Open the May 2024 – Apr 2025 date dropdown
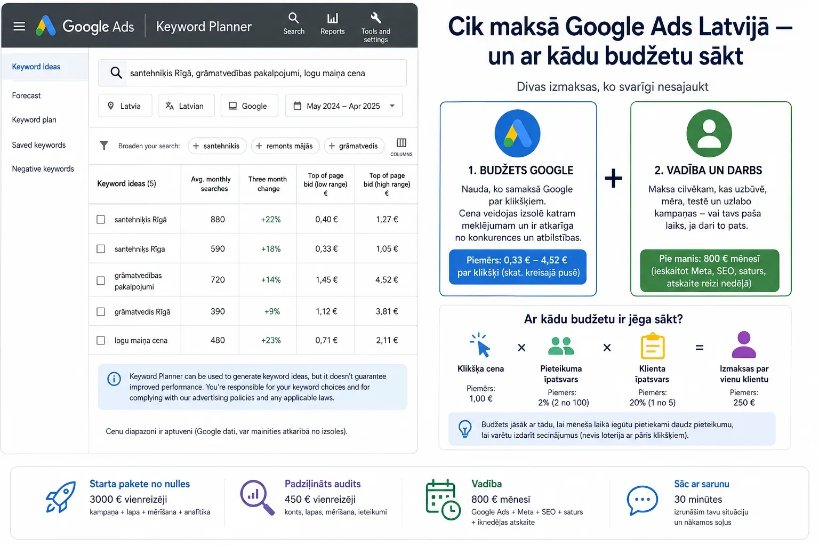 pyautogui.click(x=344, y=106)
